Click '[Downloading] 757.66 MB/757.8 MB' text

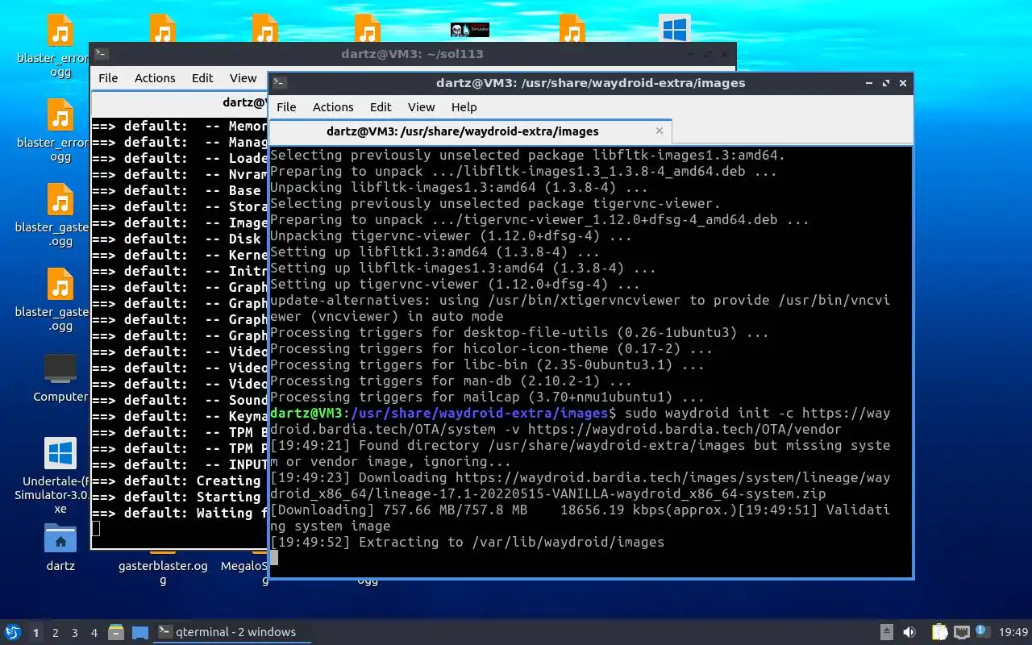point(398,510)
